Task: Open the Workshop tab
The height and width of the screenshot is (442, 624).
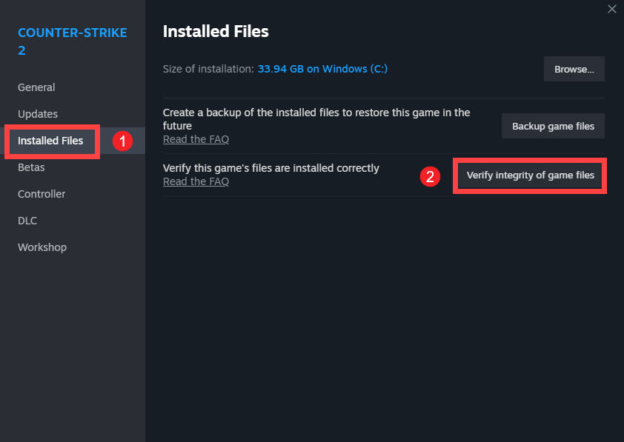Action: click(42, 247)
